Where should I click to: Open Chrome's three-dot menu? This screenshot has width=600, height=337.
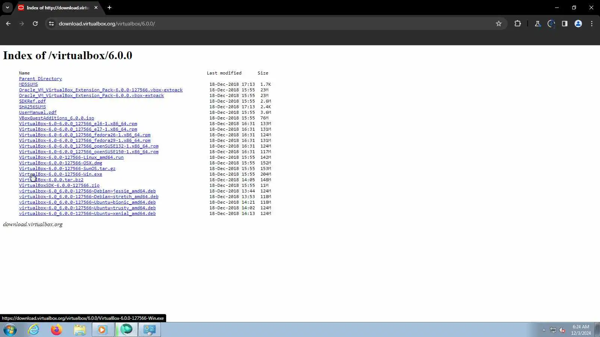(592, 24)
